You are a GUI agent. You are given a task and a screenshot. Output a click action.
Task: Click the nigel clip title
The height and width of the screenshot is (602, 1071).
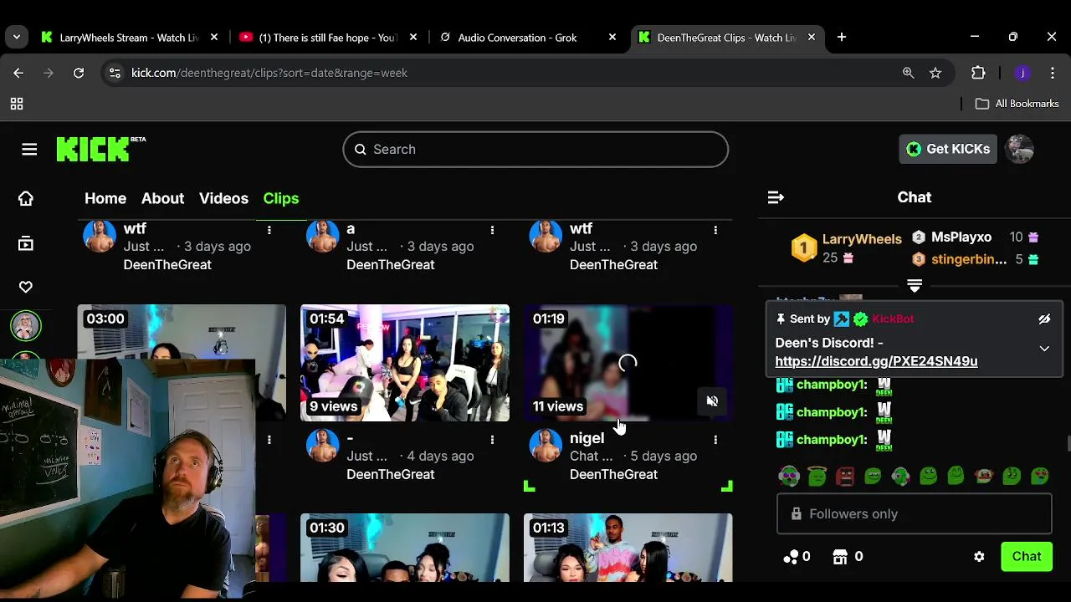pos(587,438)
